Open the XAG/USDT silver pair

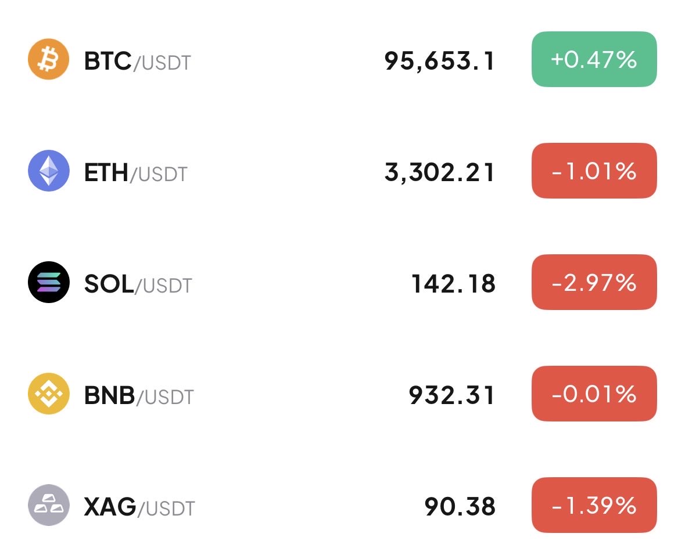(x=139, y=507)
